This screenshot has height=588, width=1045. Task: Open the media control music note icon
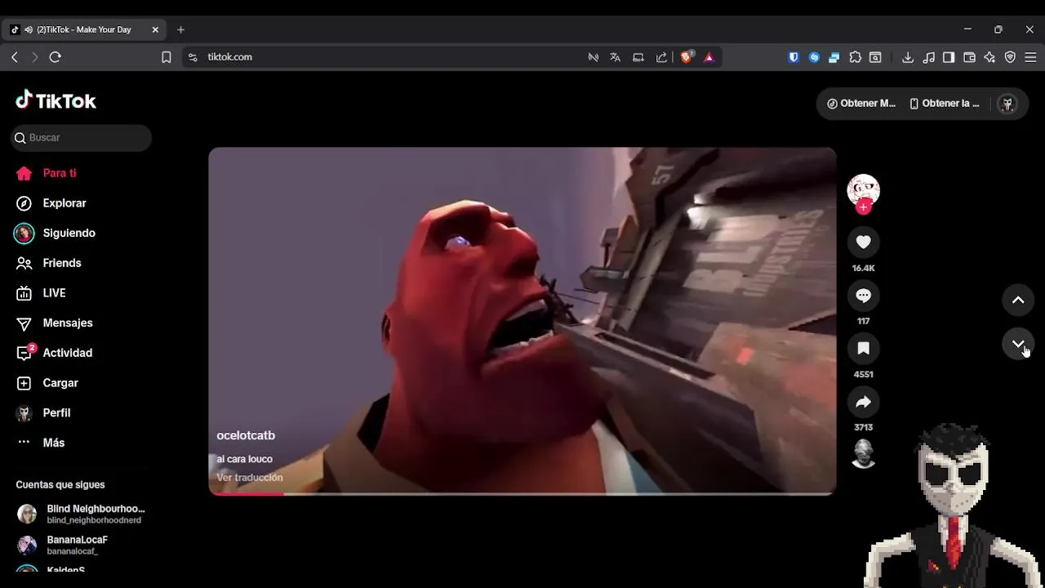pyautogui.click(x=928, y=57)
